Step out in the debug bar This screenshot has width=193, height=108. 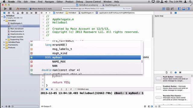(x=66, y=89)
